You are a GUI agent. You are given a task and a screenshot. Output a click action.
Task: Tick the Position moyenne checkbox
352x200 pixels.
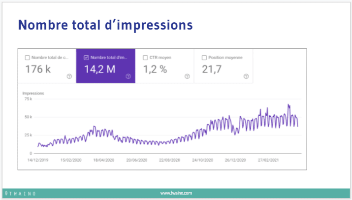[204, 58]
